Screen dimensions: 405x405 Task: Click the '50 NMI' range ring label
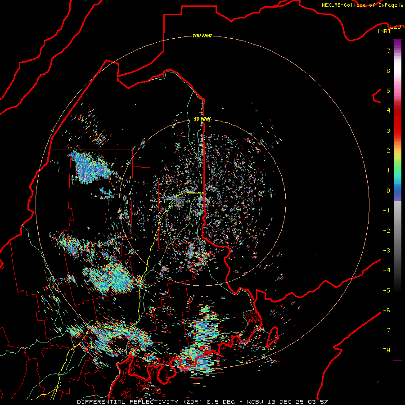pyautogui.click(x=202, y=119)
